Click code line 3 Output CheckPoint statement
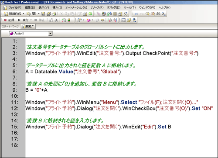 point(112,53)
